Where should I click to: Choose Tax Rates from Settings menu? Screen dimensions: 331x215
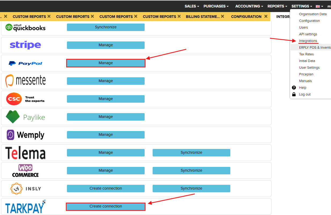pyautogui.click(x=306, y=54)
